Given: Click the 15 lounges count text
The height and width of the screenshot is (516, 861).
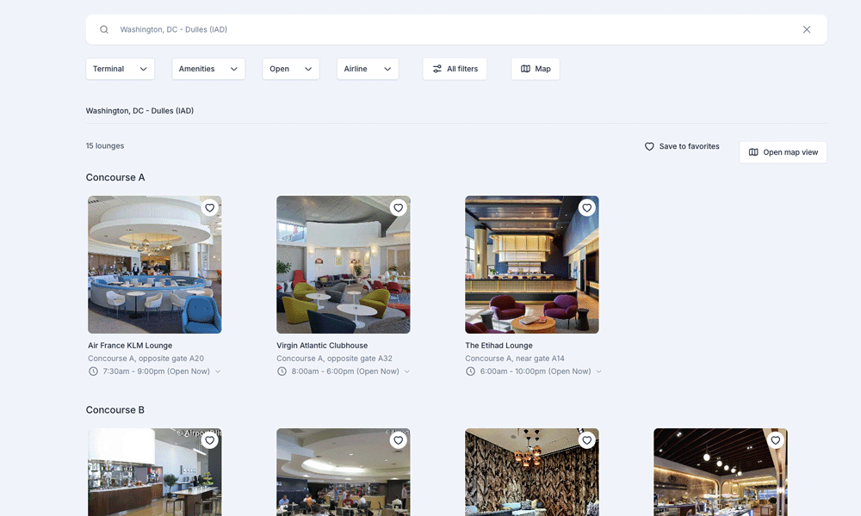Looking at the screenshot, I should pos(105,146).
